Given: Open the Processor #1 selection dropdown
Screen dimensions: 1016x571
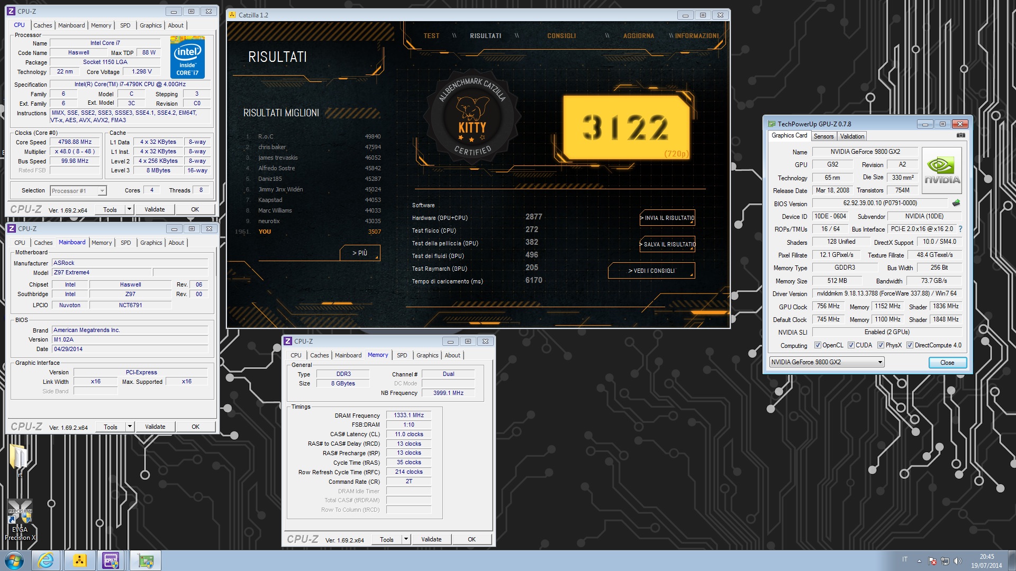Looking at the screenshot, I should click(x=78, y=190).
